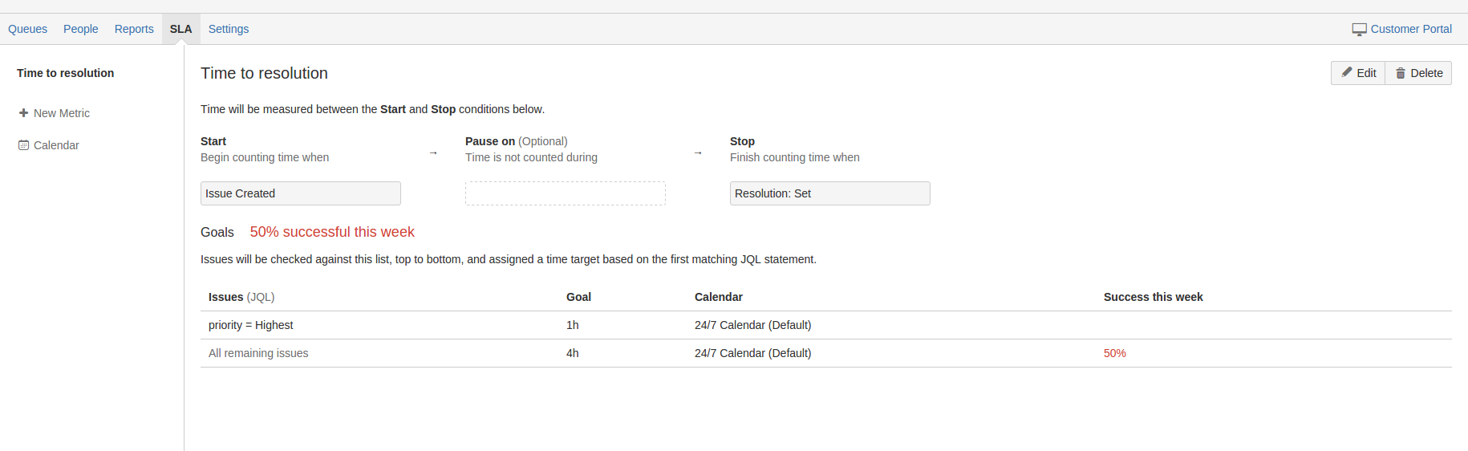Click the New Metric link
The height and width of the screenshot is (451, 1468).
click(x=62, y=113)
